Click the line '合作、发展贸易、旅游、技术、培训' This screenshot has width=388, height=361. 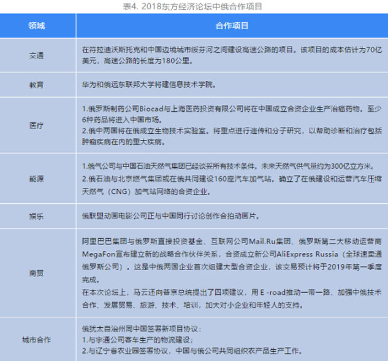(x=192, y=305)
